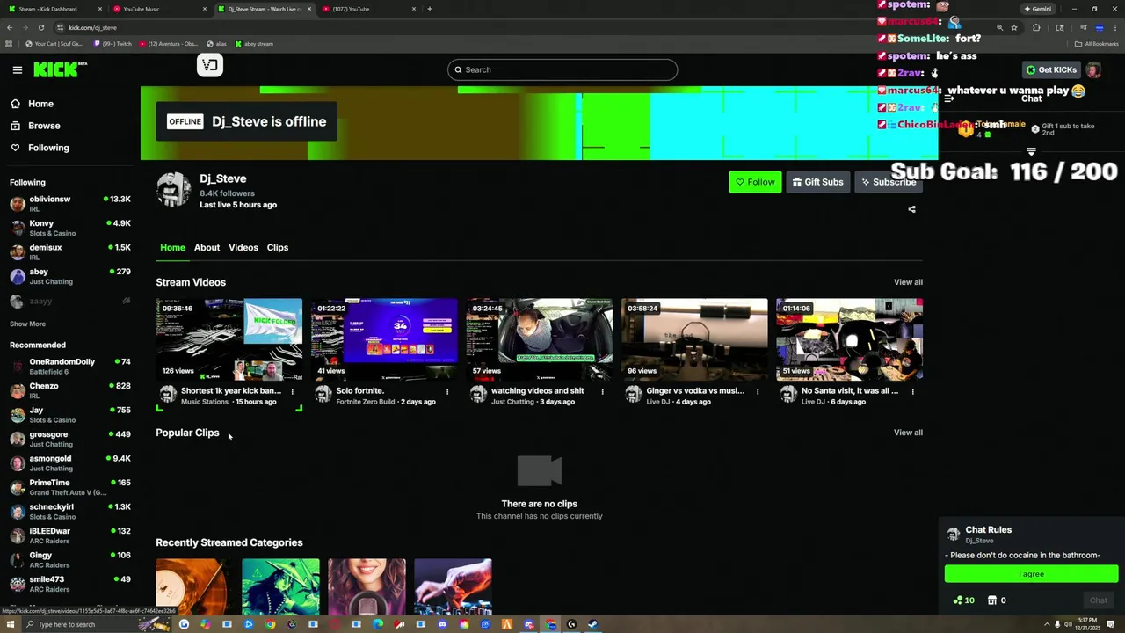Open 'Ginger vs vodka vs musi...' video

point(694,339)
